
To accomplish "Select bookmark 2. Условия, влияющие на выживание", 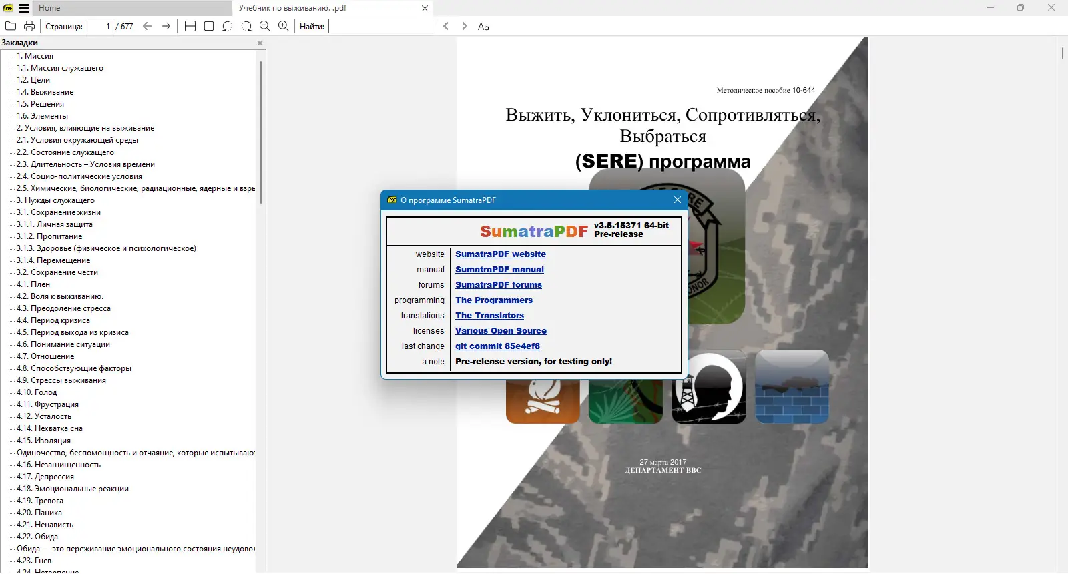I will pos(85,128).
